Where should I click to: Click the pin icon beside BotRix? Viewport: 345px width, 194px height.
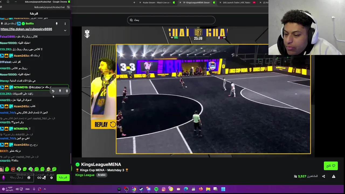click(57, 24)
